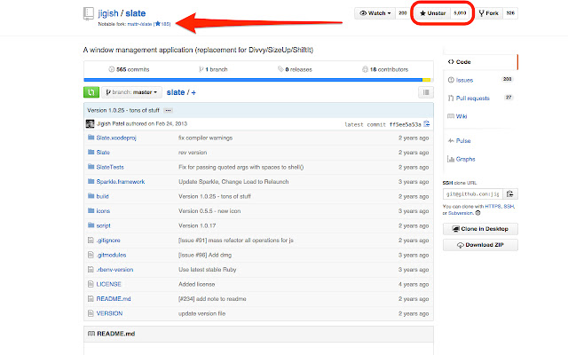Viewport: 568px width, 355px height.
Task: Click Jigish Patel's avatar thumbnail
Action: pyautogui.click(x=90, y=124)
